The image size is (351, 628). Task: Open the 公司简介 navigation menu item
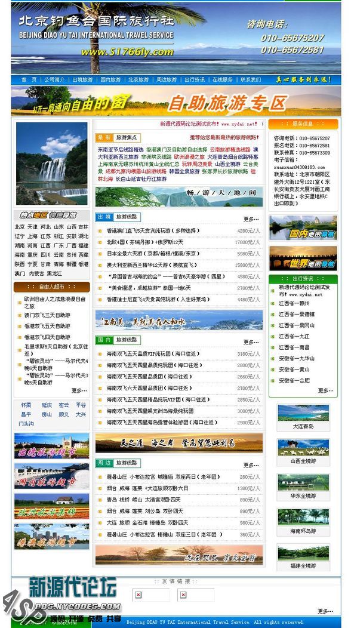(54, 80)
